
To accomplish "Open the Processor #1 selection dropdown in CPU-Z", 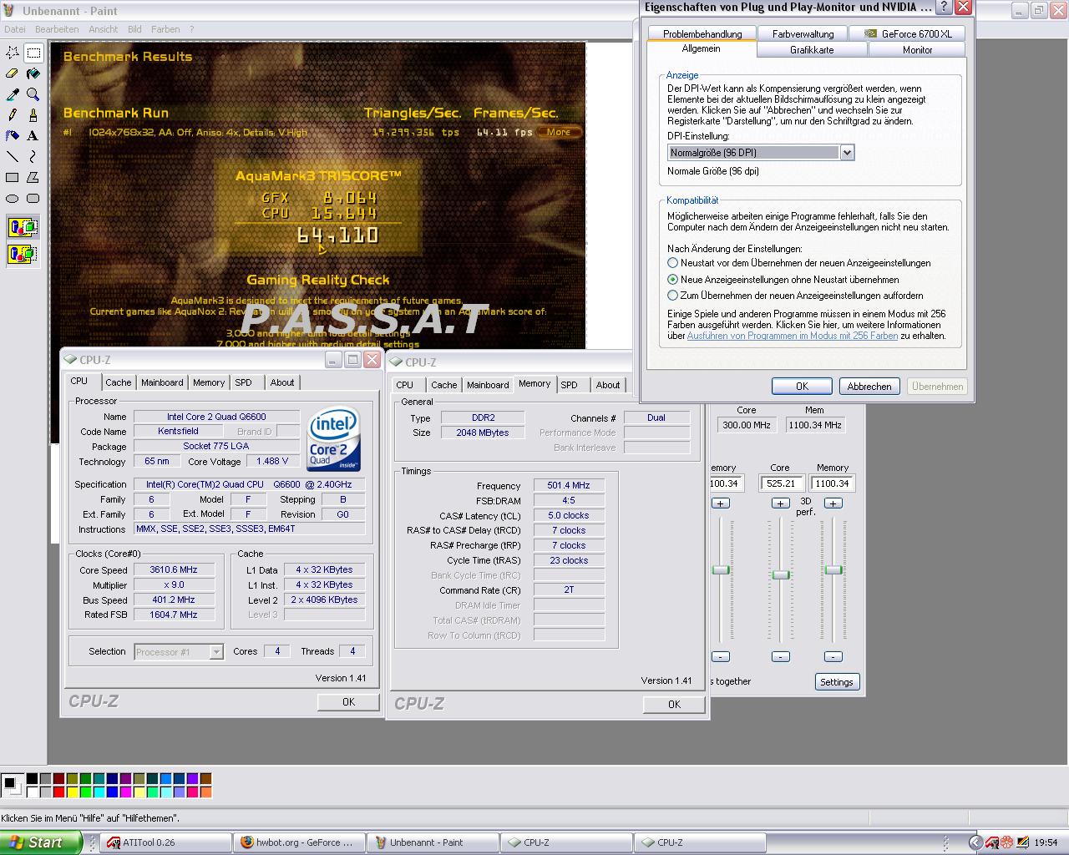I will click(216, 652).
